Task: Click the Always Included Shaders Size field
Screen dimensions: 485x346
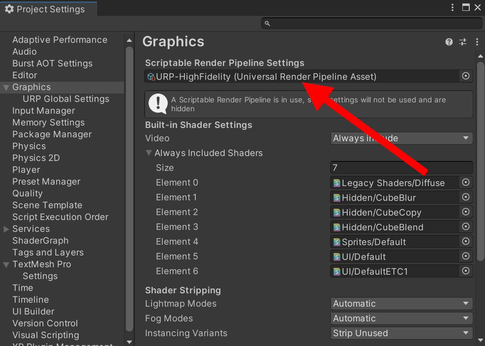Action: pos(401,168)
